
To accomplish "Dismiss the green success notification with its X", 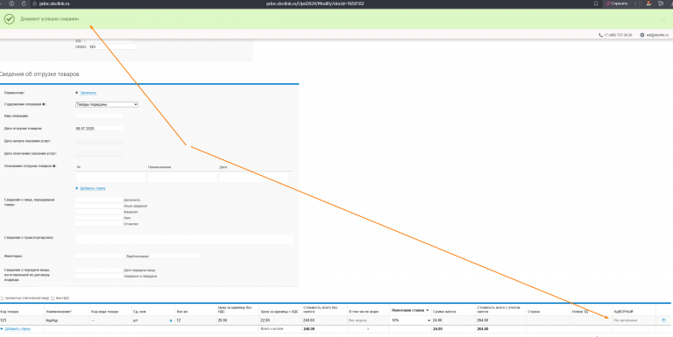I will (663, 20).
